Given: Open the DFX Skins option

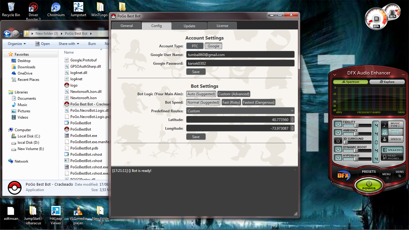Looking at the screenshot, I should (400, 173).
